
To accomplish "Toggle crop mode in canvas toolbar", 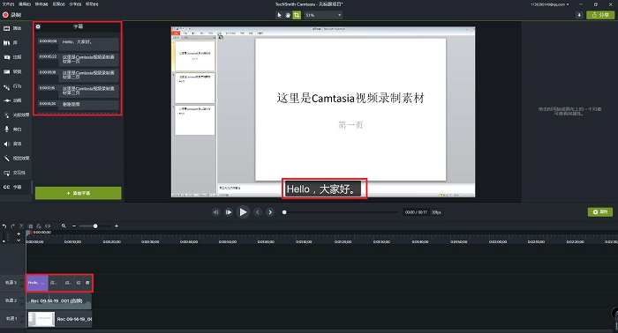I will coord(297,15).
